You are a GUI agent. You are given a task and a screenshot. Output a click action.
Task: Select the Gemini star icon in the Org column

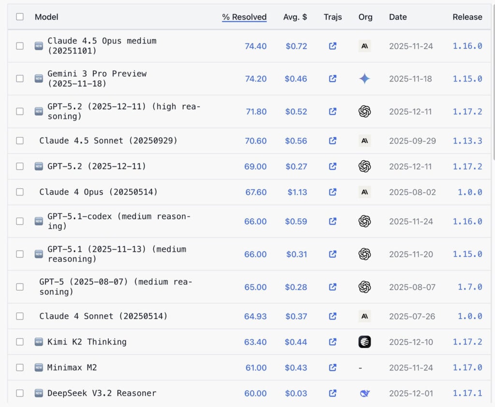[364, 79]
